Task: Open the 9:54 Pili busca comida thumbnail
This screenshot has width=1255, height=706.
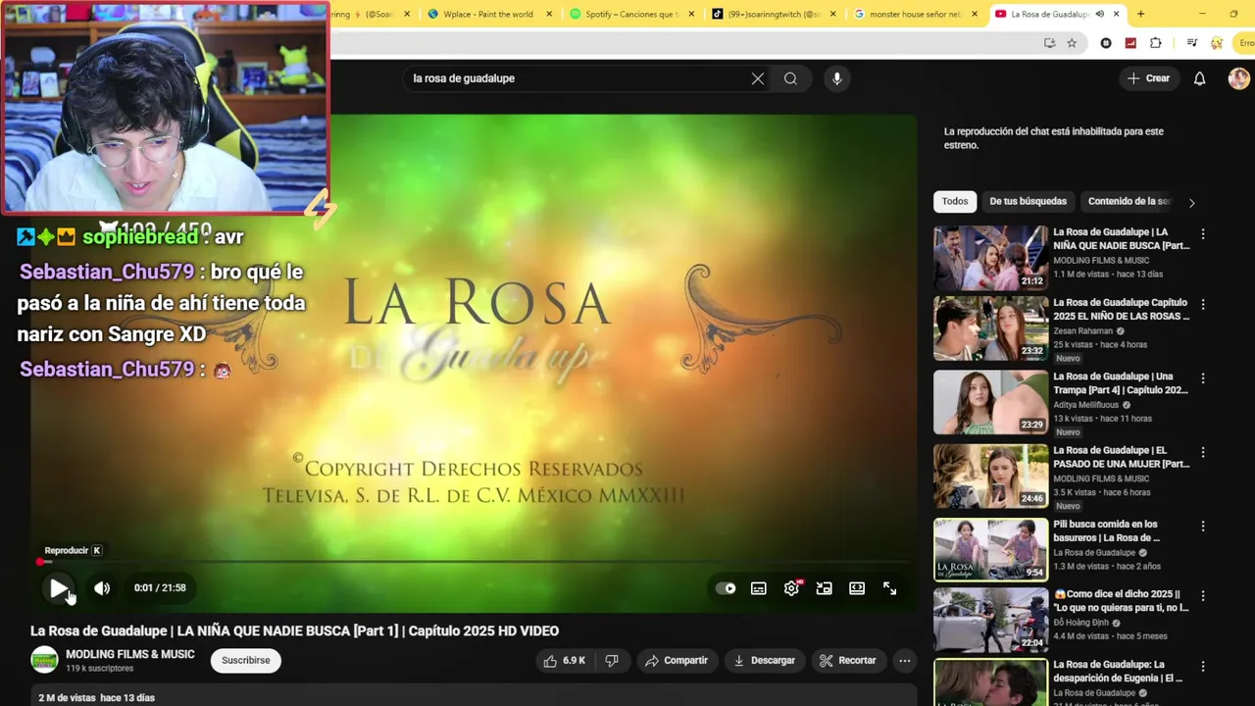Action: 990,550
